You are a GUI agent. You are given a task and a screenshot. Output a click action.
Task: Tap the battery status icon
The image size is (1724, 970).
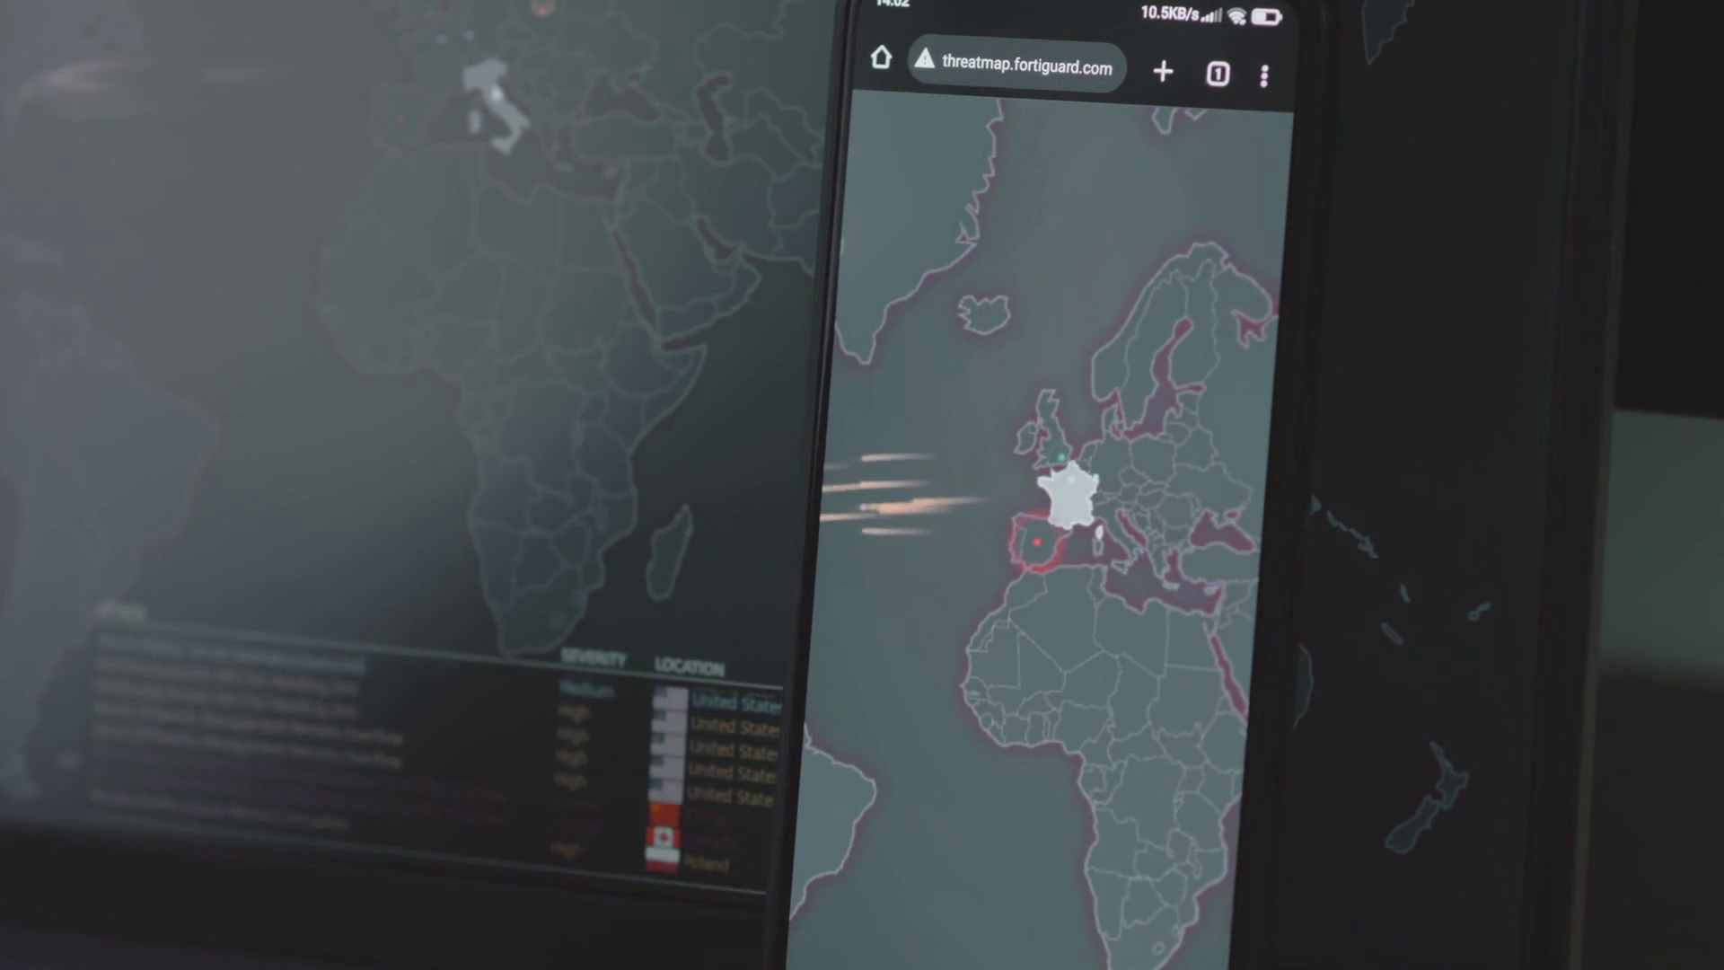click(1266, 17)
